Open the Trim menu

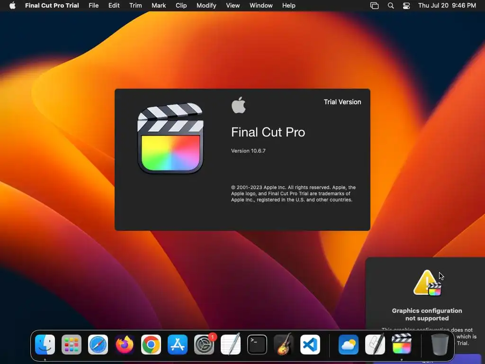click(x=135, y=5)
